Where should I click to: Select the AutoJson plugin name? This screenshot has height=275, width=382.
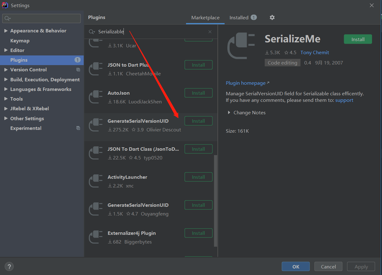[119, 93]
